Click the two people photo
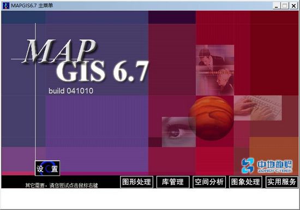 coord(215,70)
